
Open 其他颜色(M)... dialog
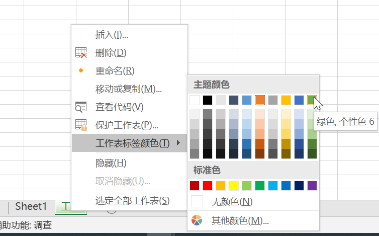point(253,220)
